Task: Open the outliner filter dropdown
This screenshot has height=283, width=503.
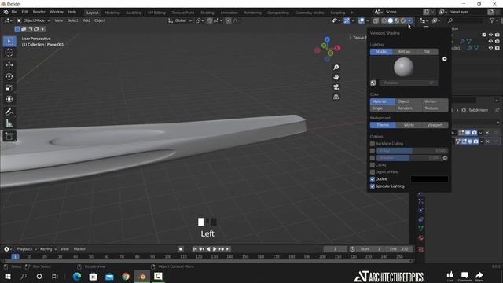Action: 494,20
